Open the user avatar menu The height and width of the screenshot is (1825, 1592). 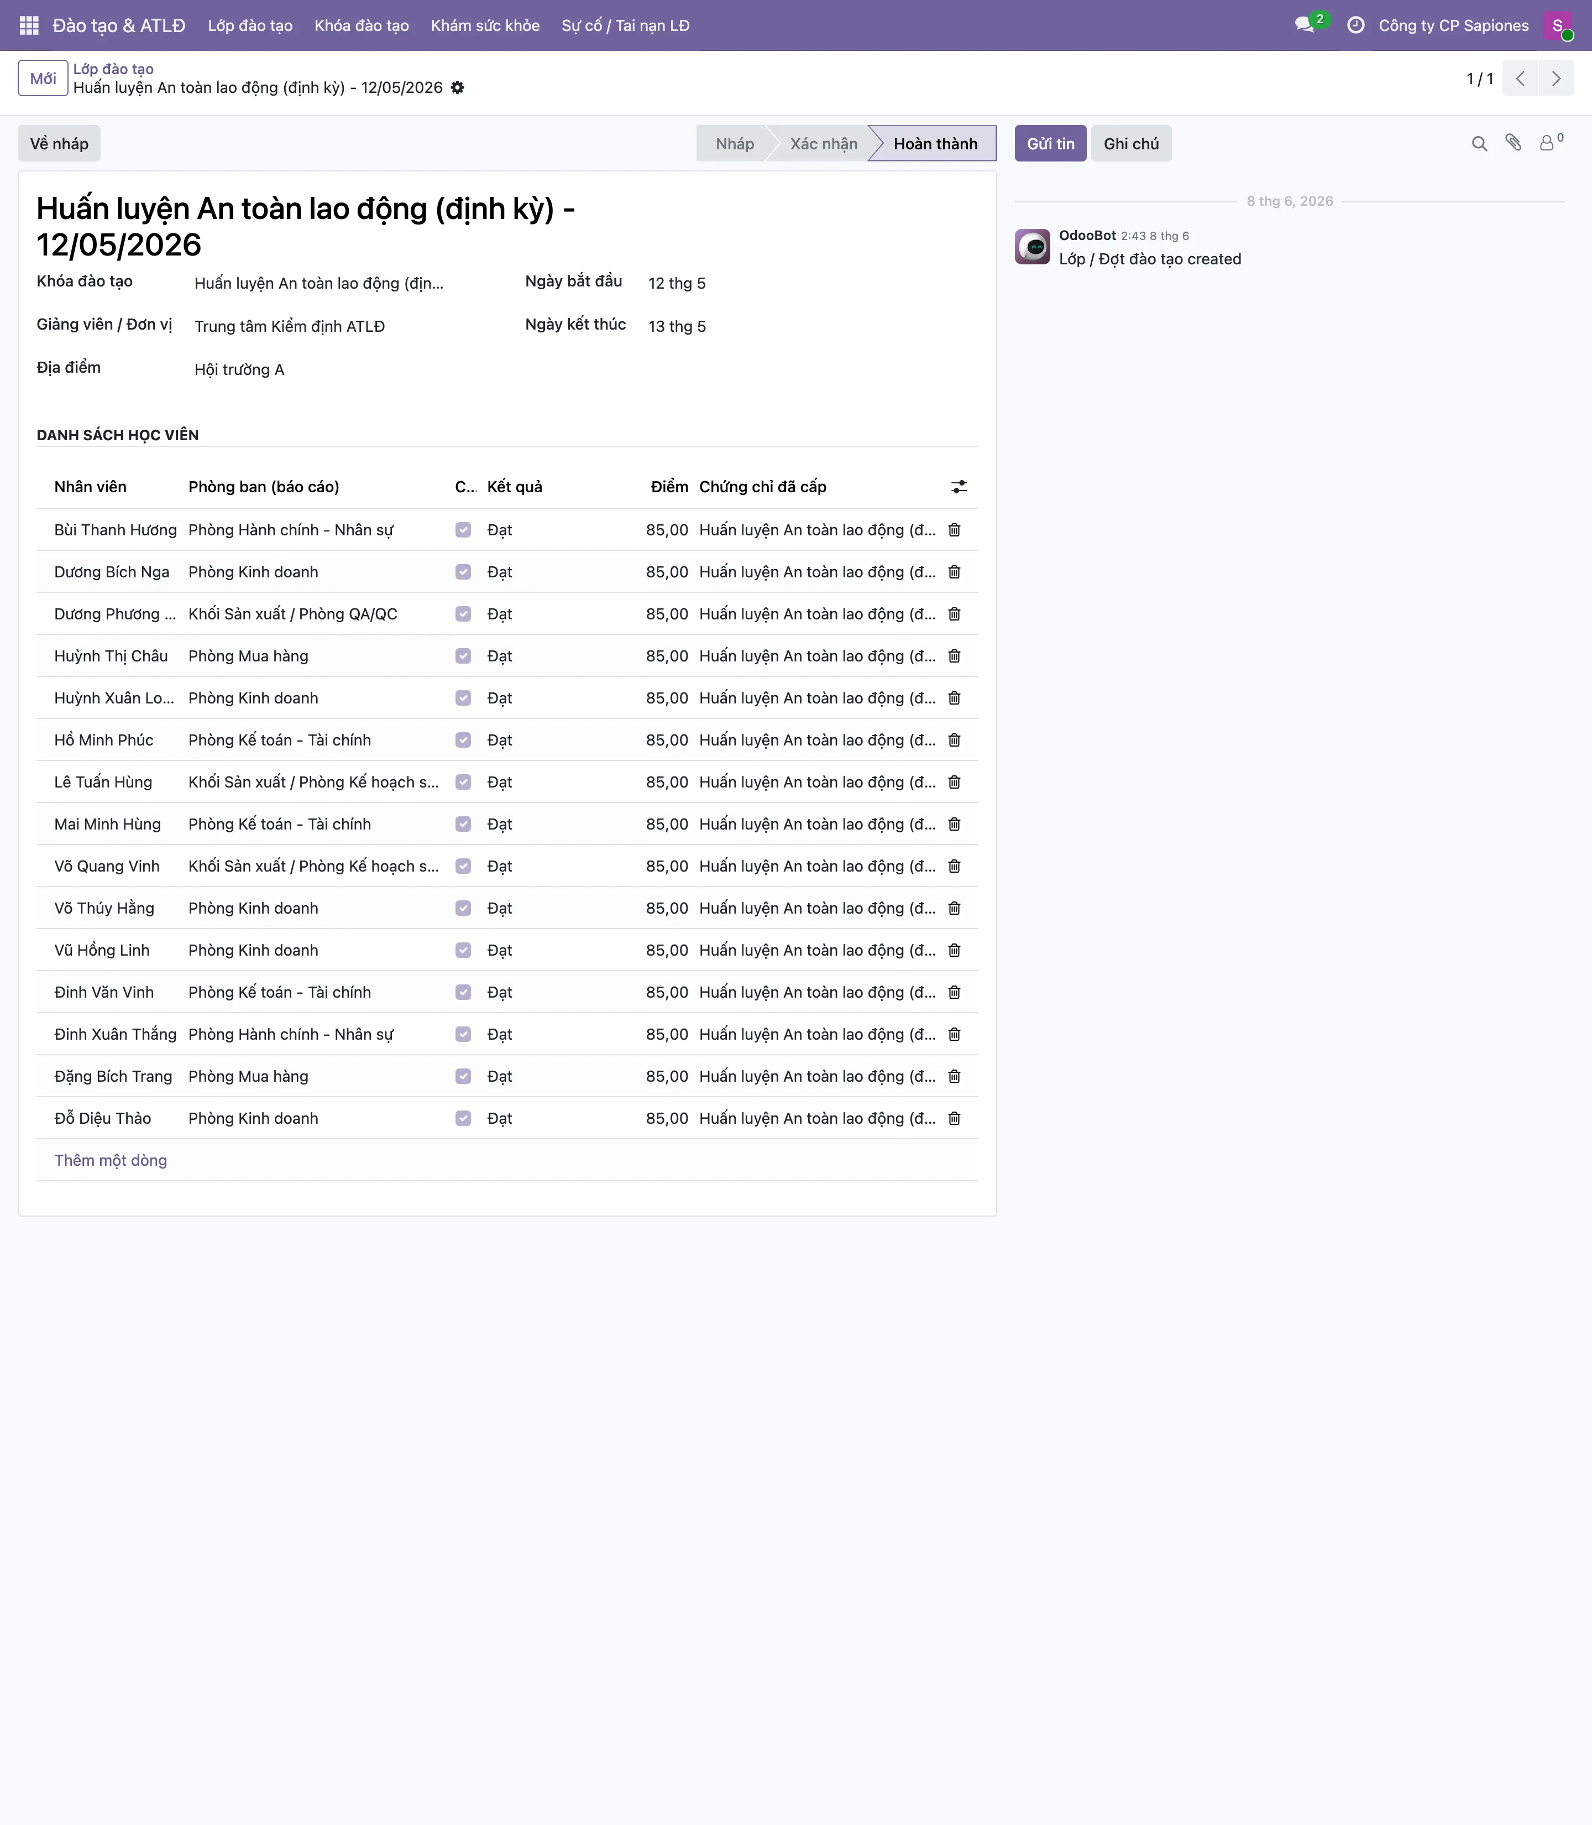(1558, 25)
